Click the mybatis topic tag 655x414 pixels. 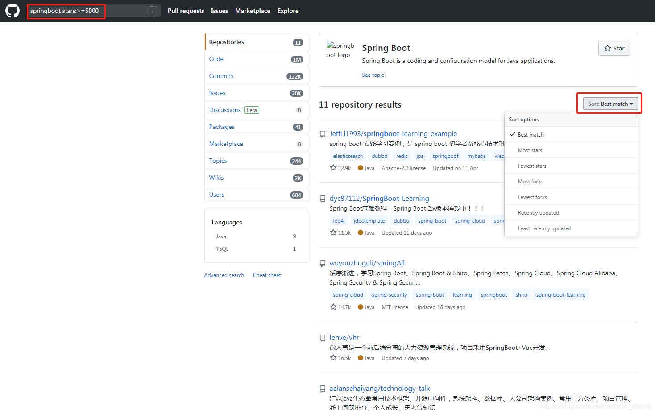tap(477, 156)
